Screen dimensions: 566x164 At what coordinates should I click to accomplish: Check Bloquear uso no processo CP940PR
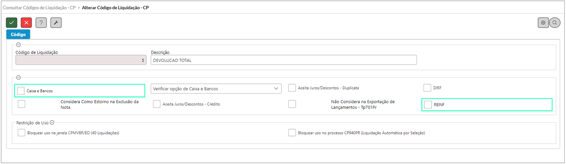pos(292,132)
